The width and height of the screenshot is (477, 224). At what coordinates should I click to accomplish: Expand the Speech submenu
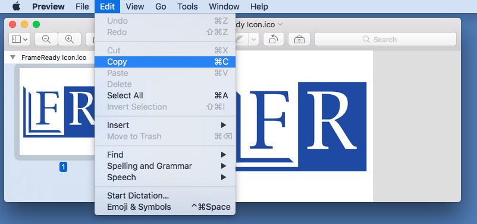pos(165,177)
